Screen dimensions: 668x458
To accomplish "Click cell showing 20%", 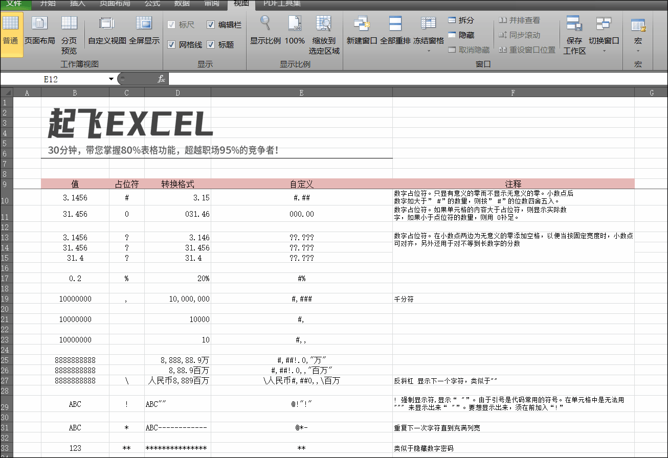I will coord(177,278).
